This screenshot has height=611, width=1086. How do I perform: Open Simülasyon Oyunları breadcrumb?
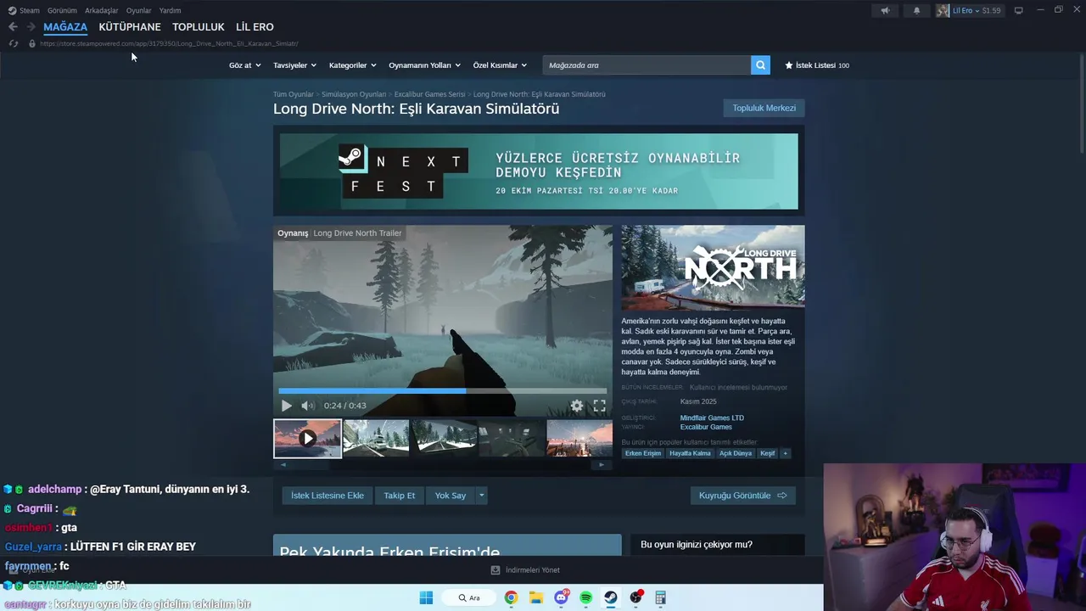coord(354,94)
